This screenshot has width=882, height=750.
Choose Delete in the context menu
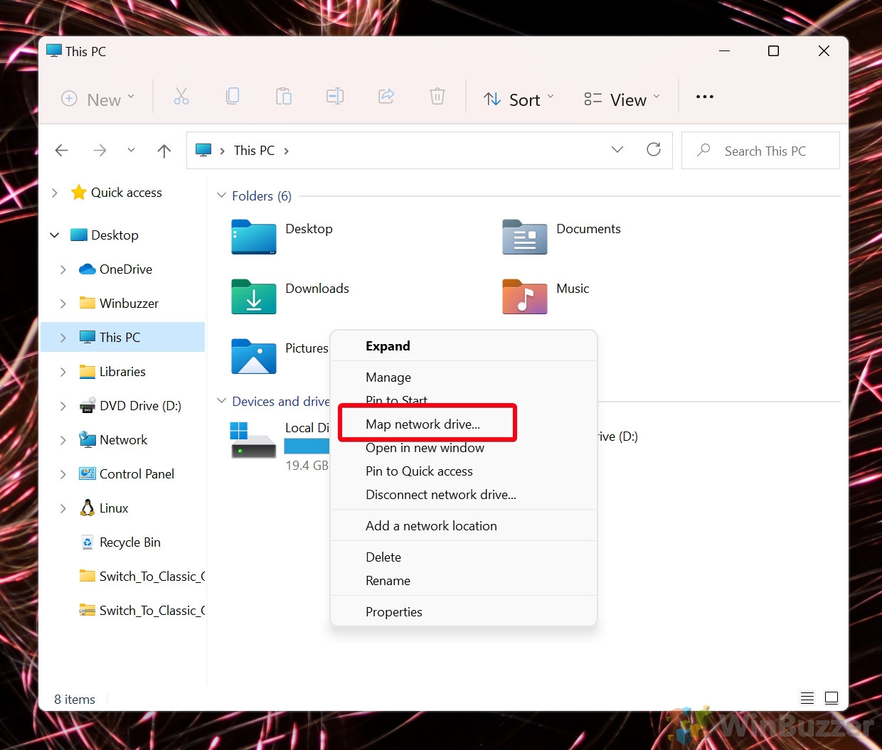[x=464, y=557]
